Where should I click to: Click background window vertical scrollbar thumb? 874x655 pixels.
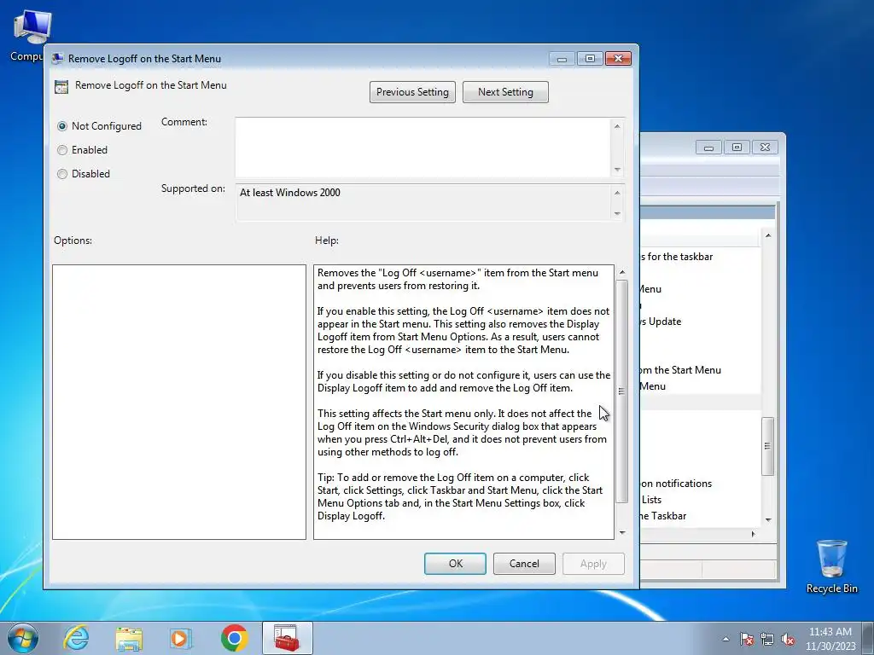[768, 446]
